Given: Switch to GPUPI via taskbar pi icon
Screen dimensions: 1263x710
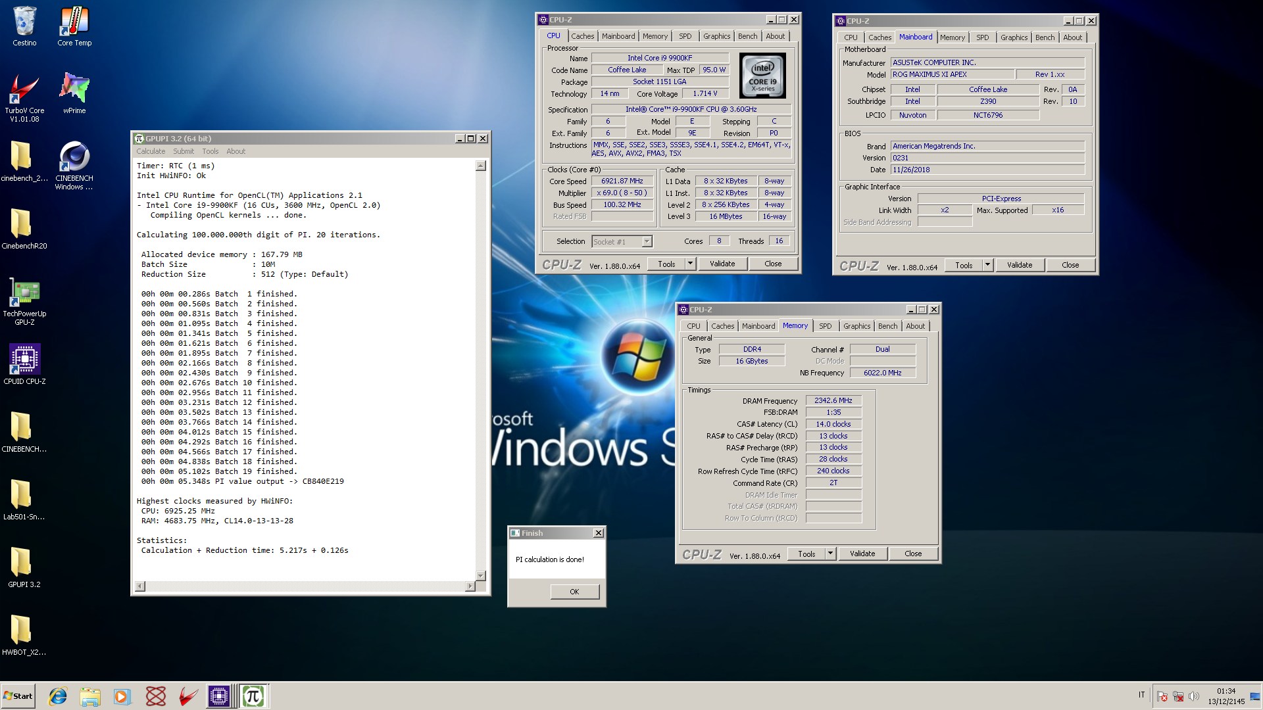Looking at the screenshot, I should coord(253,696).
